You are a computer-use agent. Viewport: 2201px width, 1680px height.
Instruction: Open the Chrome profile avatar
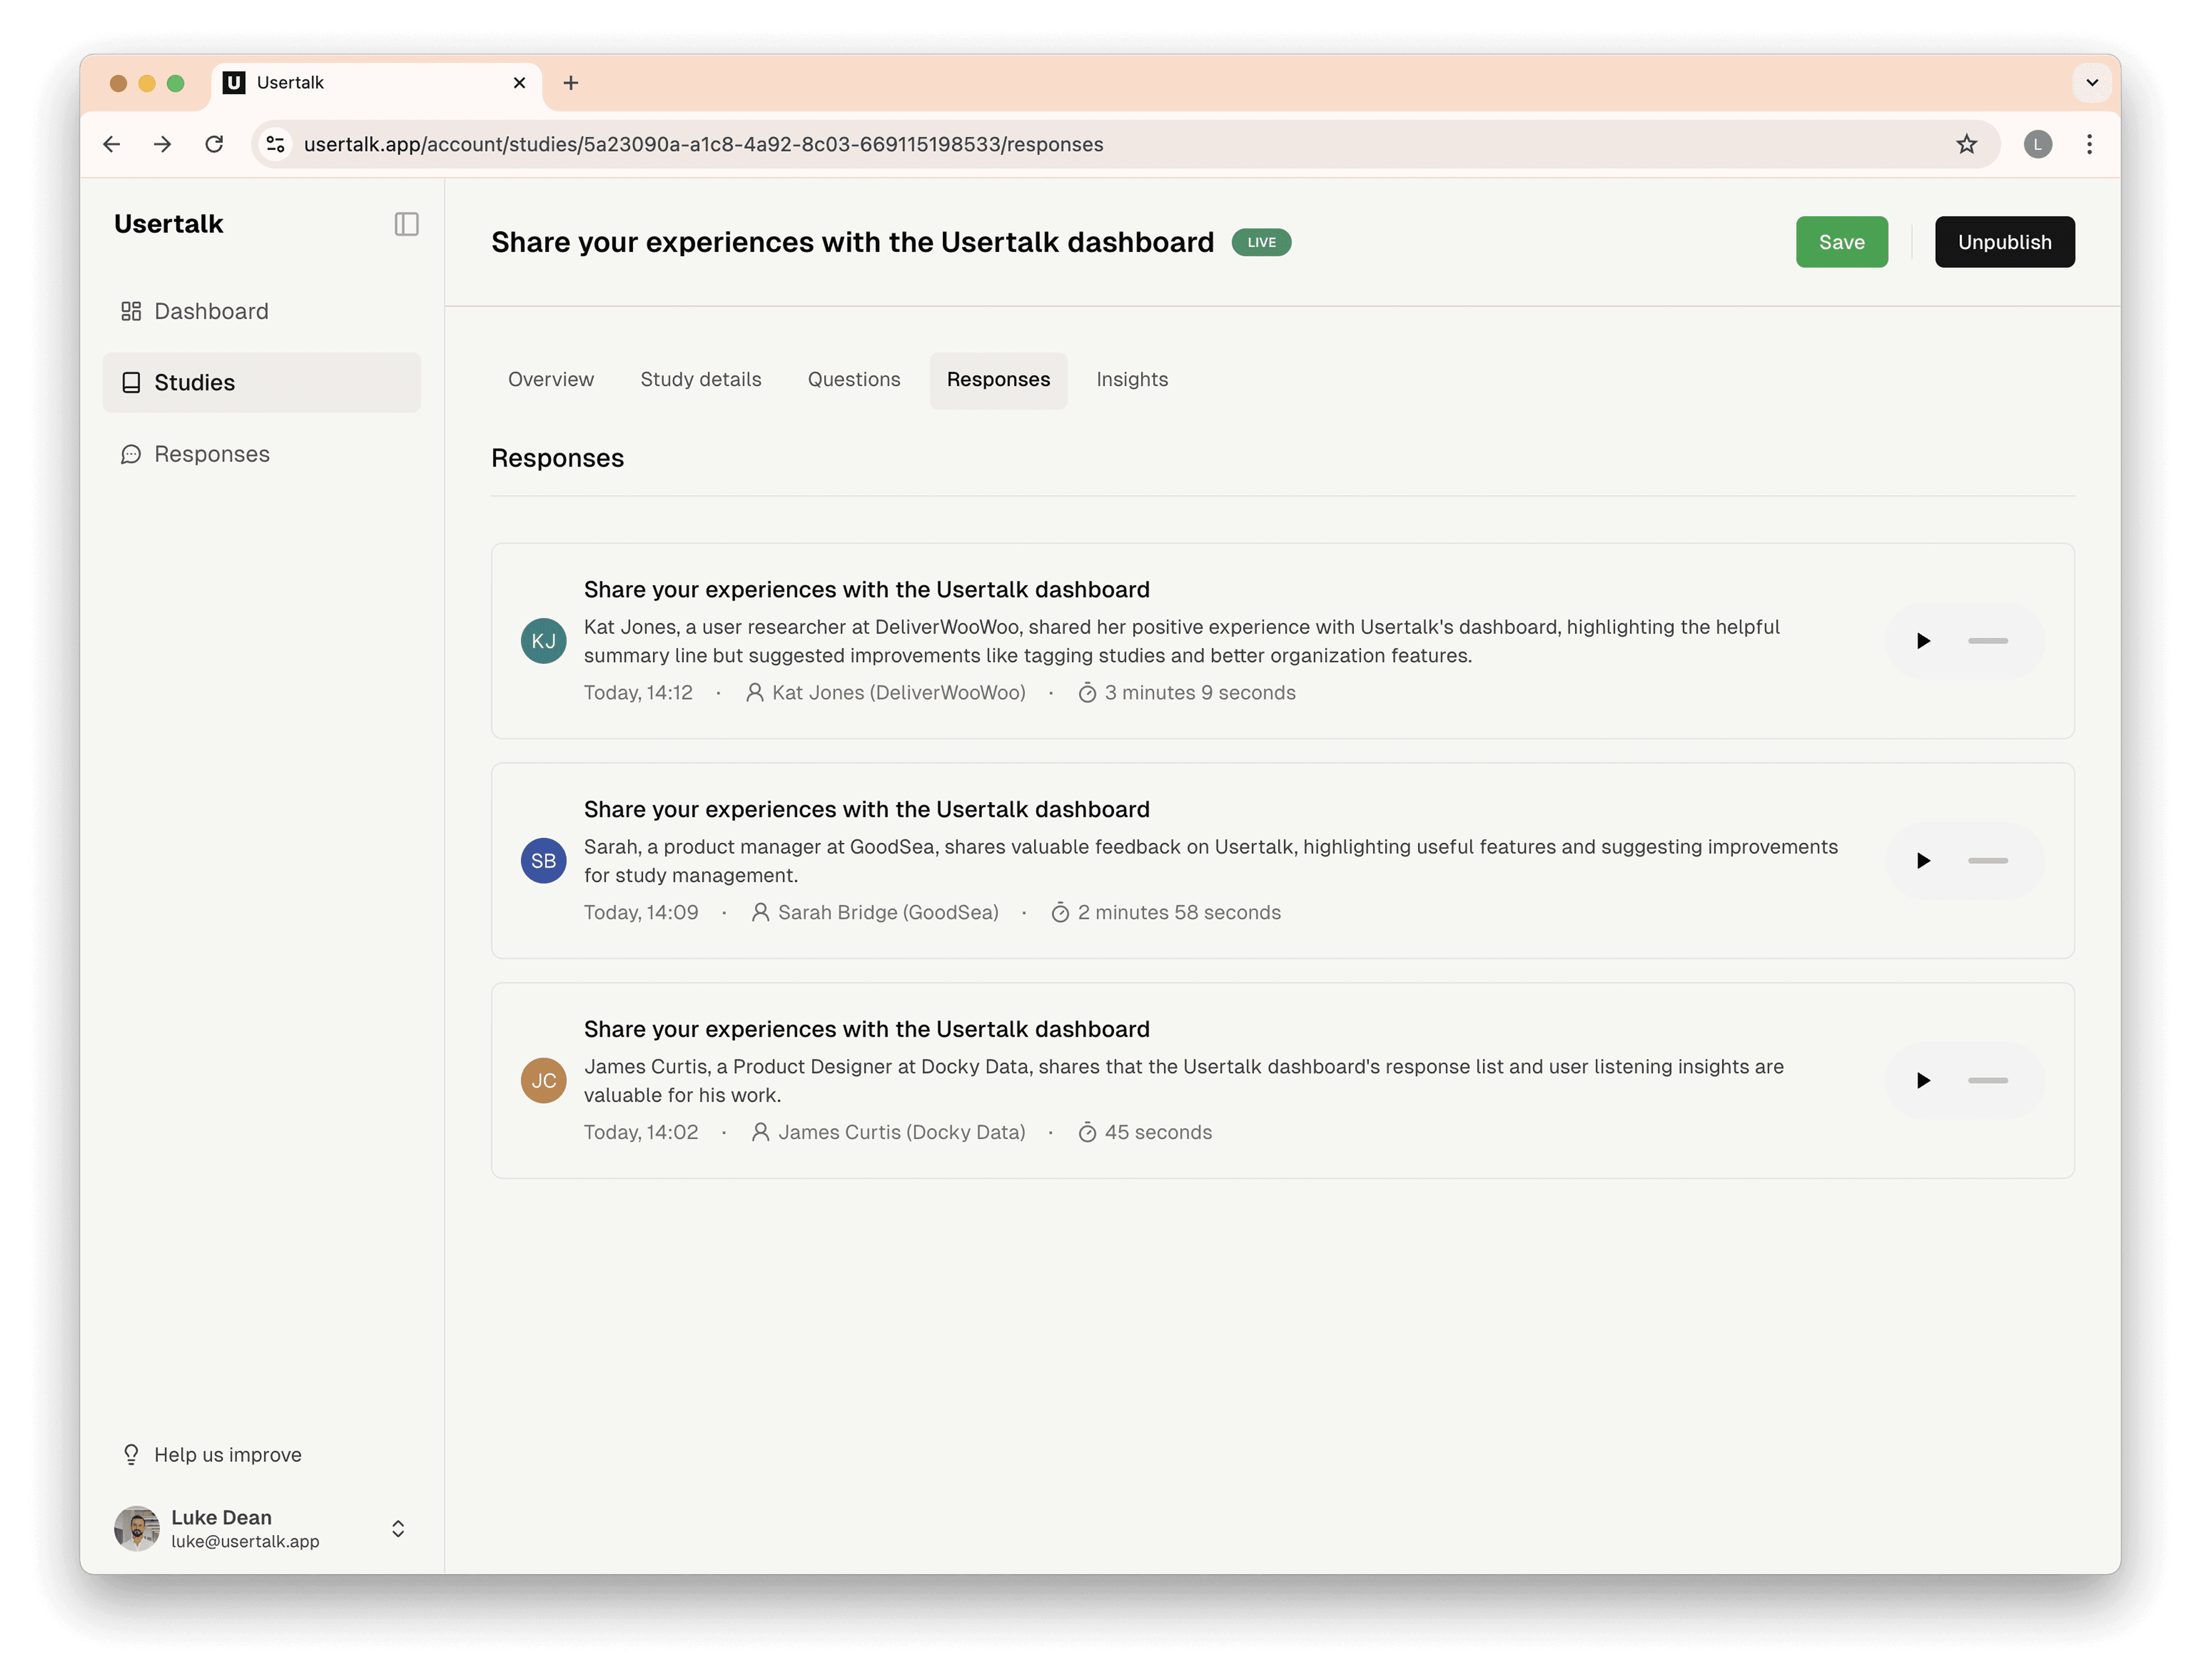pyautogui.click(x=2037, y=144)
